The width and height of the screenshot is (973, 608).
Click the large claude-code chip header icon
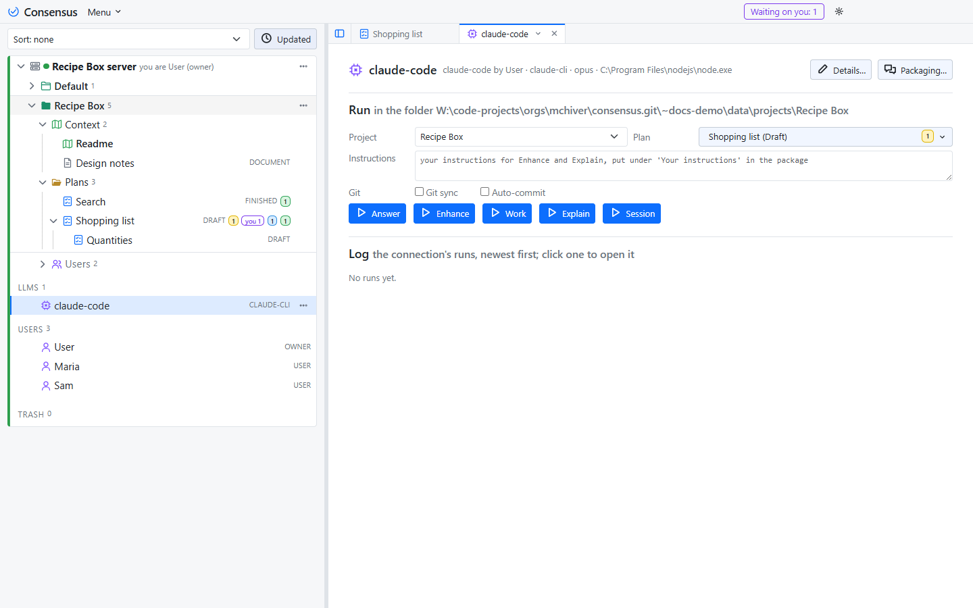point(355,70)
